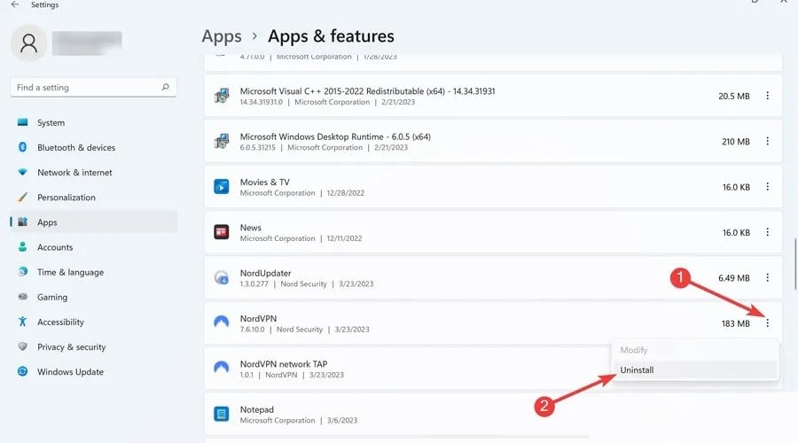Click the 183 MB size value
The height and width of the screenshot is (443, 798).
click(x=736, y=323)
